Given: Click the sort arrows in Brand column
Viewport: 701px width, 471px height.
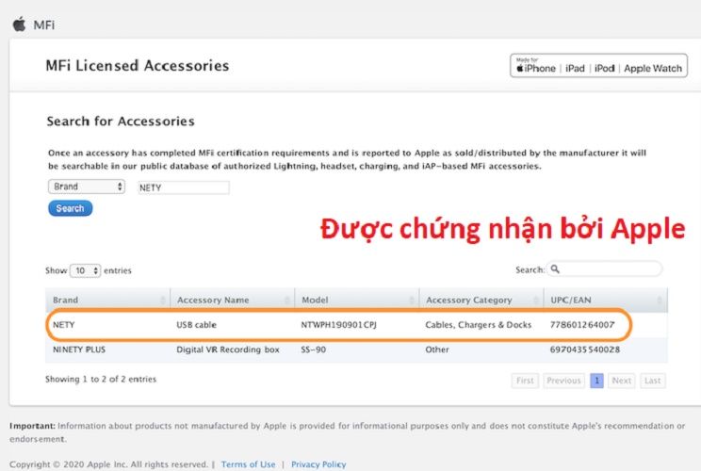Looking at the screenshot, I should click(x=163, y=300).
